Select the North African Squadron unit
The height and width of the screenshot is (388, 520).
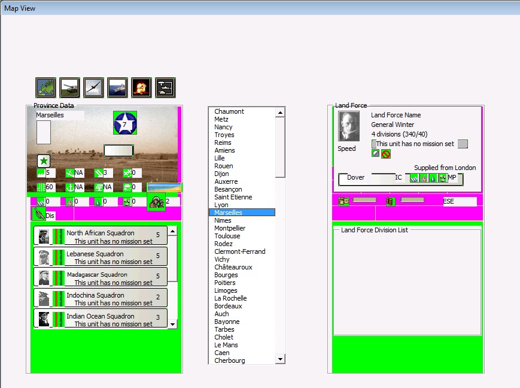coord(100,237)
